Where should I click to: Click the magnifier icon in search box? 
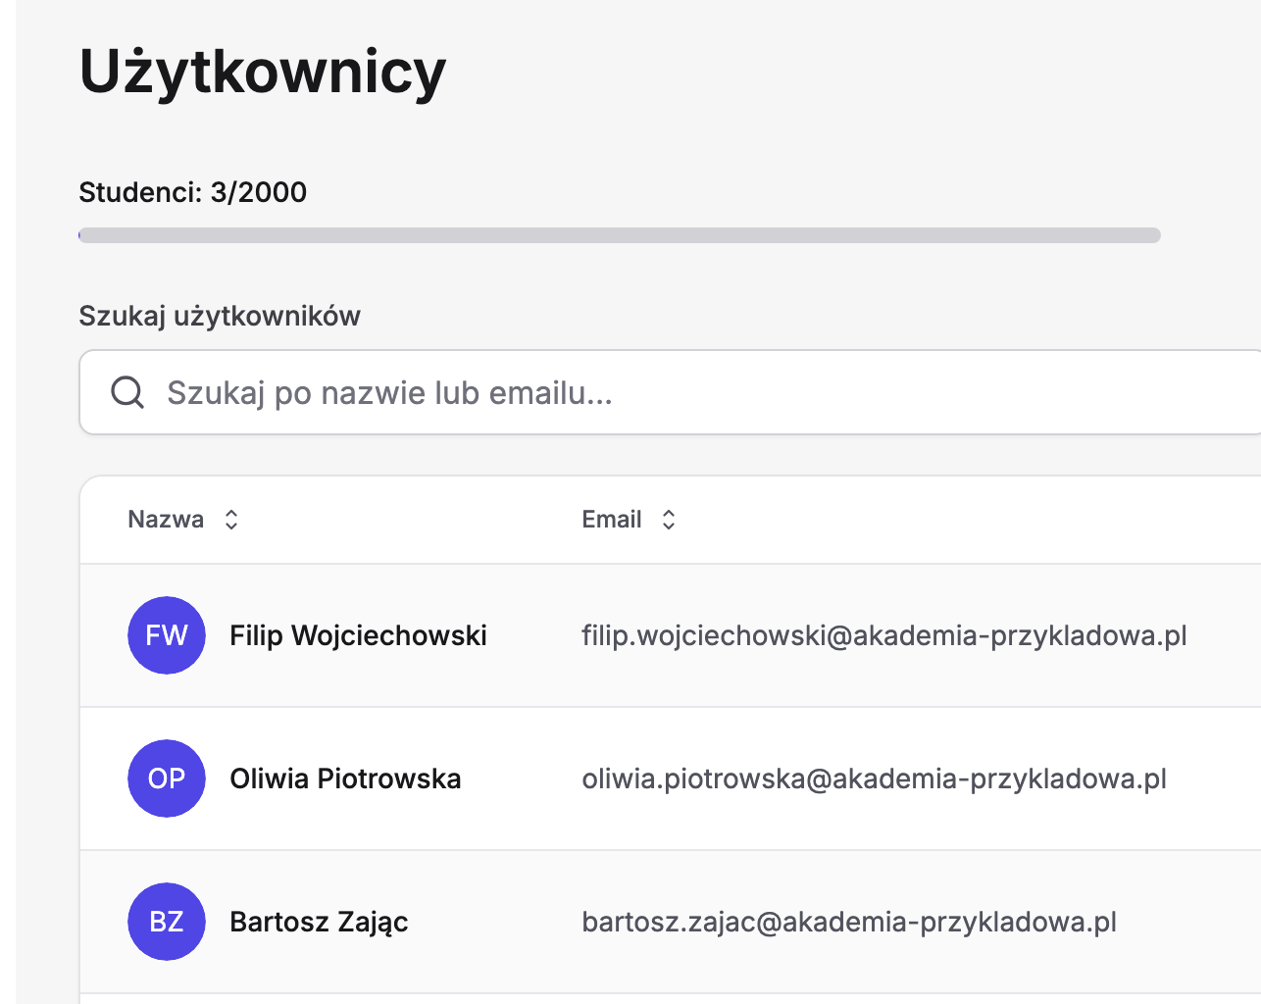pos(127,392)
